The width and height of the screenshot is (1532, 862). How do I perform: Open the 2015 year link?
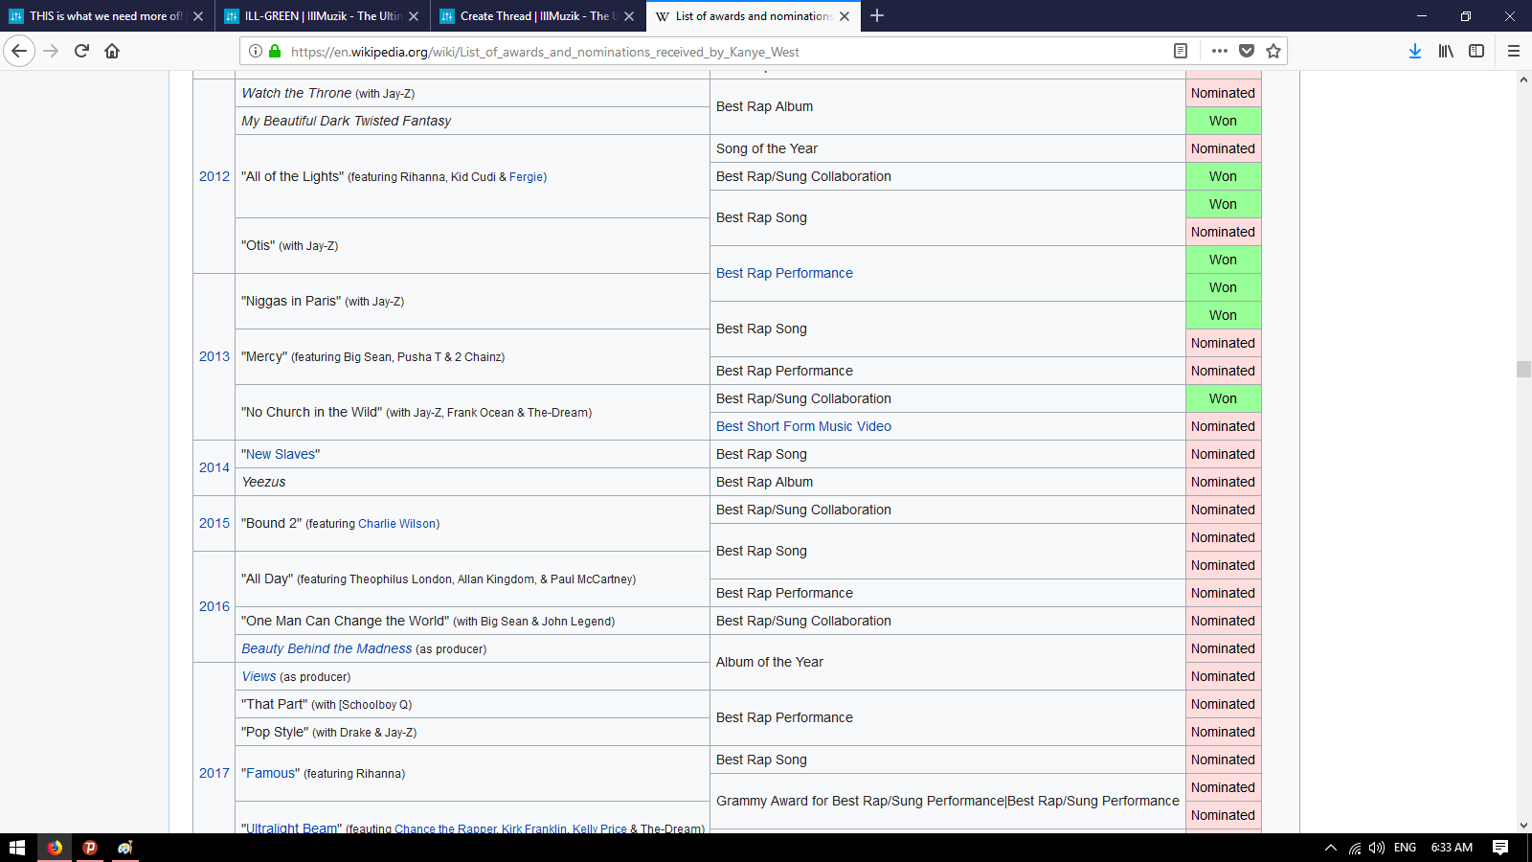(x=214, y=523)
